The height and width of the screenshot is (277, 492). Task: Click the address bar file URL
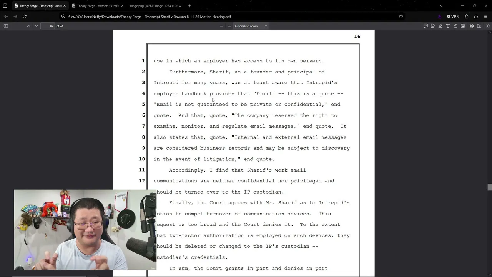[x=150, y=17]
